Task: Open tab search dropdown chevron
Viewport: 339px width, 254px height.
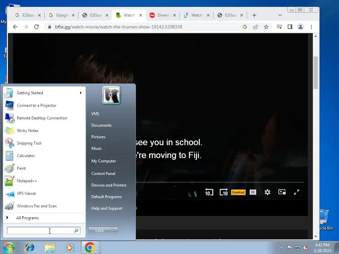Action: 280,15
